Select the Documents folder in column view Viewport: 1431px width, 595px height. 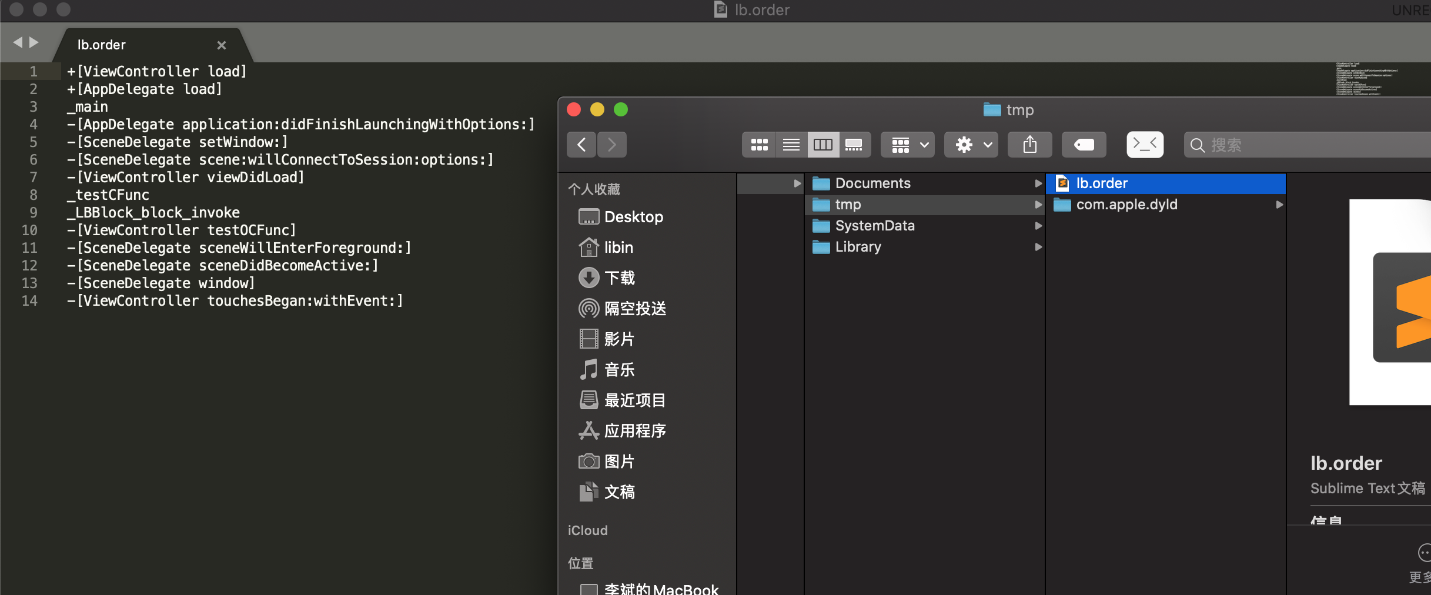click(925, 183)
